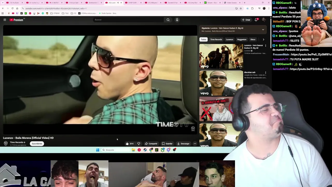
Task: Open YouTube notifications bell
Action: (256, 20)
